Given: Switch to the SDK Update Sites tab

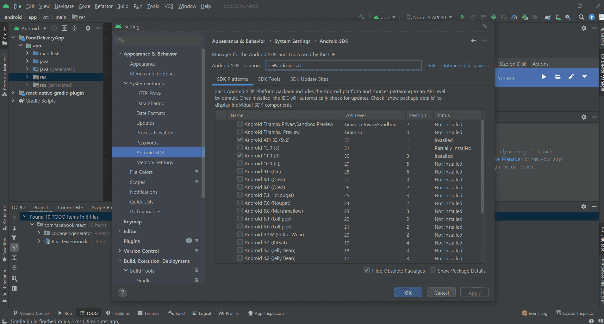Looking at the screenshot, I should pos(309,79).
